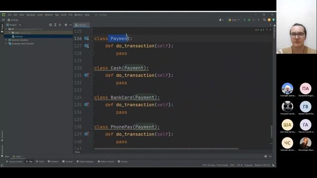Viewport: 317px width, 178px height.
Task: Click the Search Everywhere magnifier icon
Action: tap(264, 20)
